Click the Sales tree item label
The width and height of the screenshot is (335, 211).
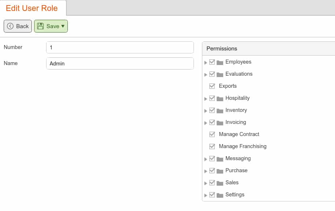[x=232, y=182]
